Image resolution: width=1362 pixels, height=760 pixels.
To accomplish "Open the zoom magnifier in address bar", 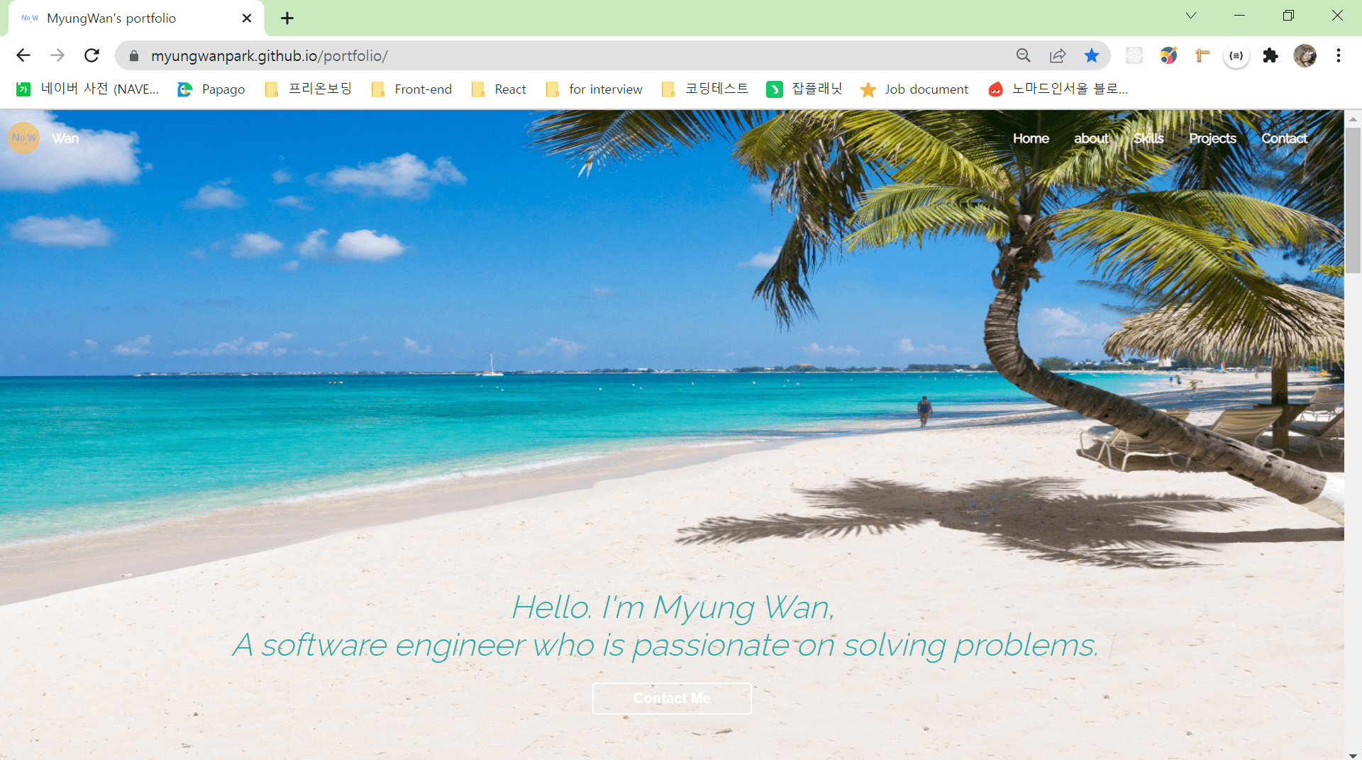I will pyautogui.click(x=1023, y=55).
